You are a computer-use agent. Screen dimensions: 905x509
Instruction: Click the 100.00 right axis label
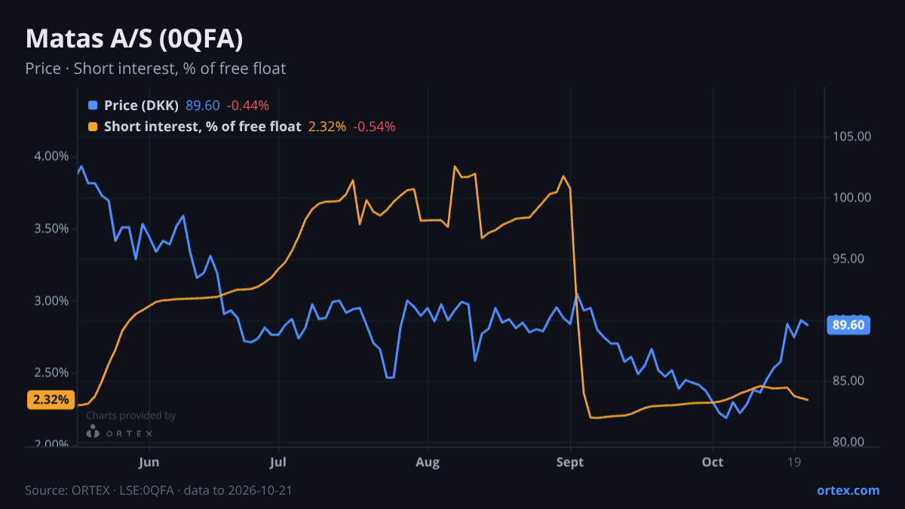click(852, 198)
